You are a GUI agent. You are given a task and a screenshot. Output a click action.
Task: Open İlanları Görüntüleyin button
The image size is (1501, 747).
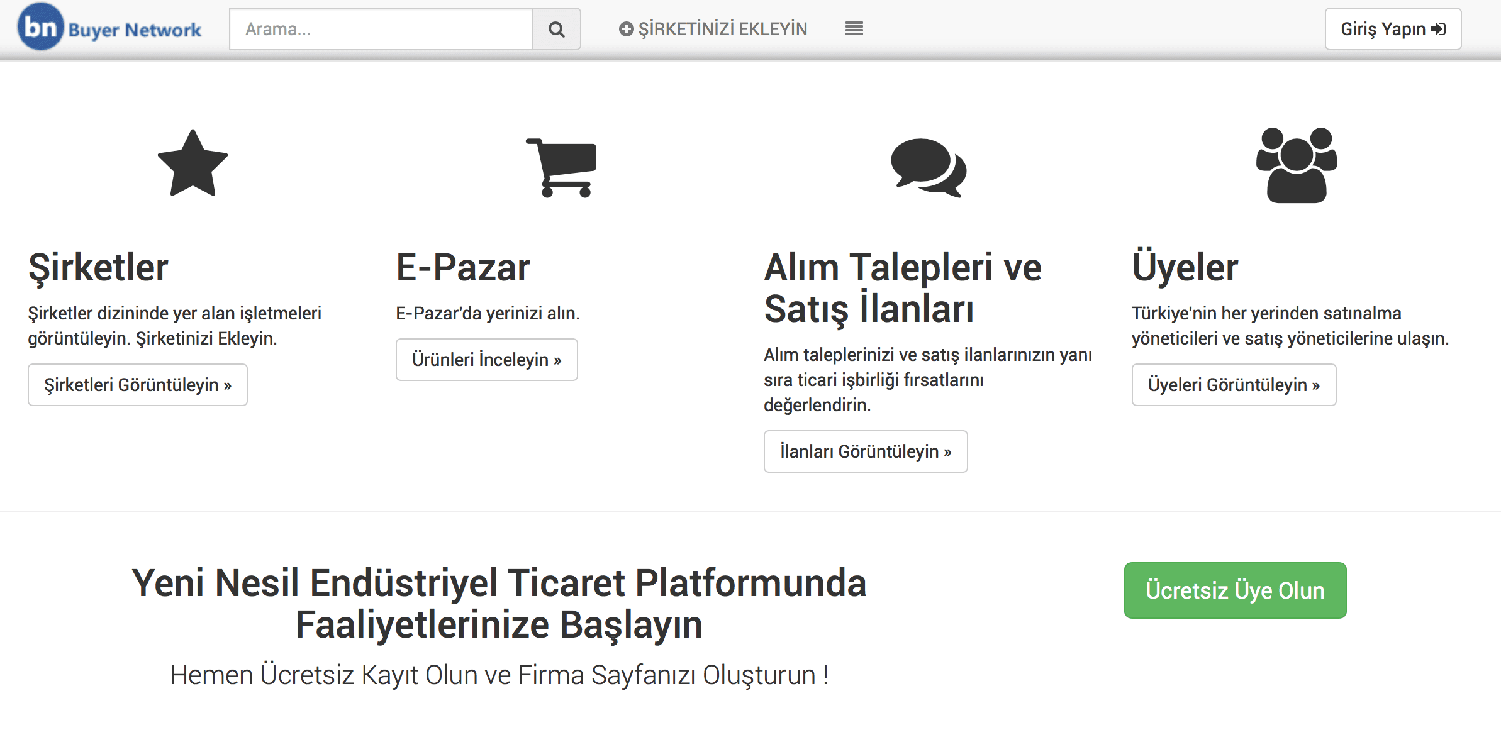click(x=865, y=451)
